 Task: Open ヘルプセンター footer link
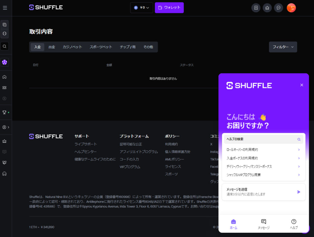(x=86, y=152)
